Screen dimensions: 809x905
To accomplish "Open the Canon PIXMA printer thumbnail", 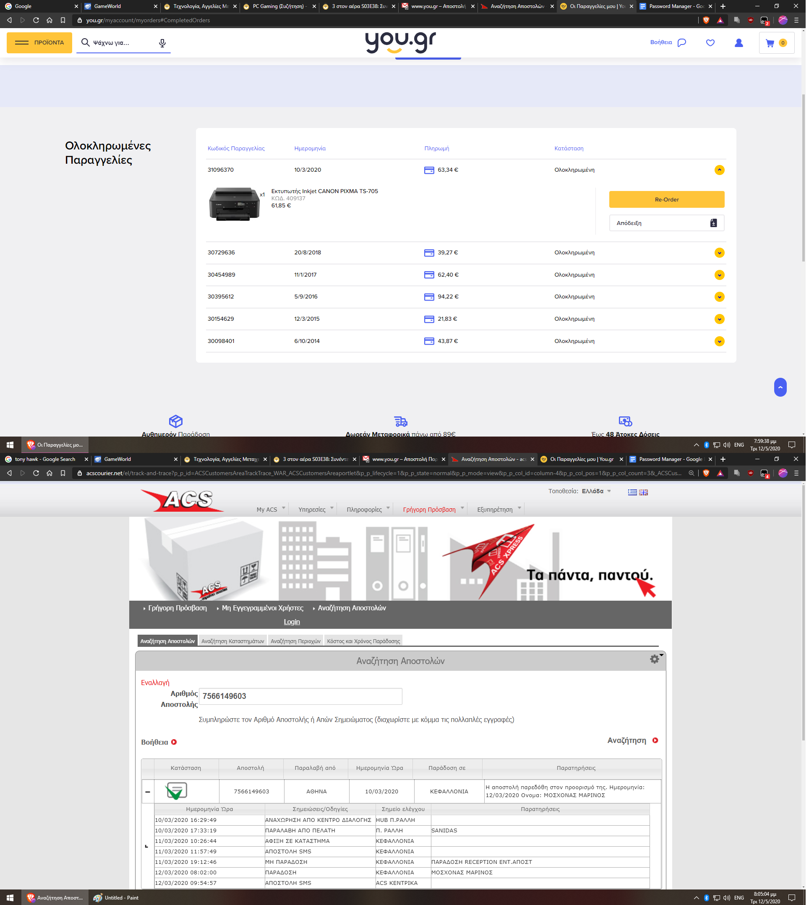I will coord(234,204).
